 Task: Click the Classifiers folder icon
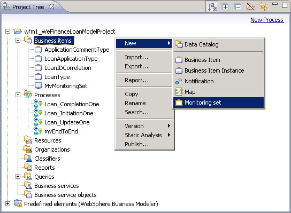[28, 158]
